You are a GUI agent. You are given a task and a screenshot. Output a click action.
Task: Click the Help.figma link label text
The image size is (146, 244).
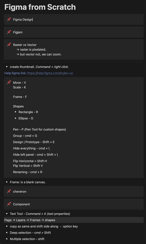coord(15,73)
